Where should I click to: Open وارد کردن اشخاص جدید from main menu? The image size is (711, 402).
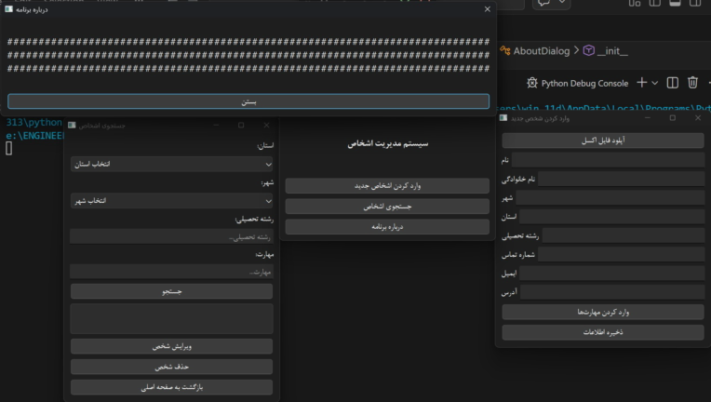point(387,186)
